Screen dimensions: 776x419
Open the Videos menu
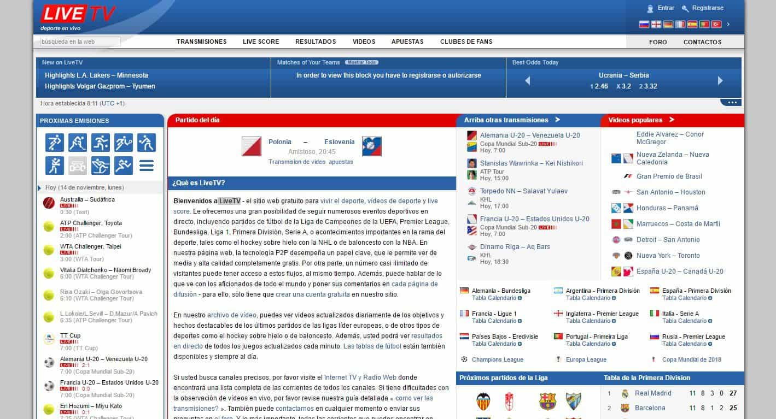coord(364,42)
